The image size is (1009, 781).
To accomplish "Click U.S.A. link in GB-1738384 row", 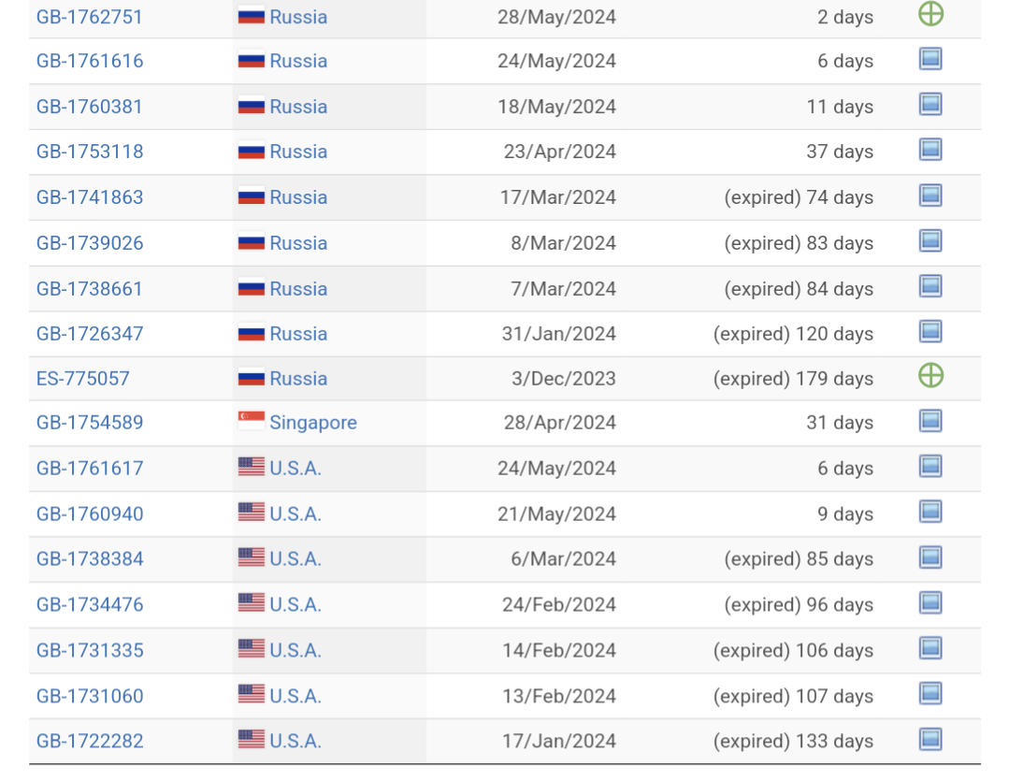I will (x=295, y=559).
